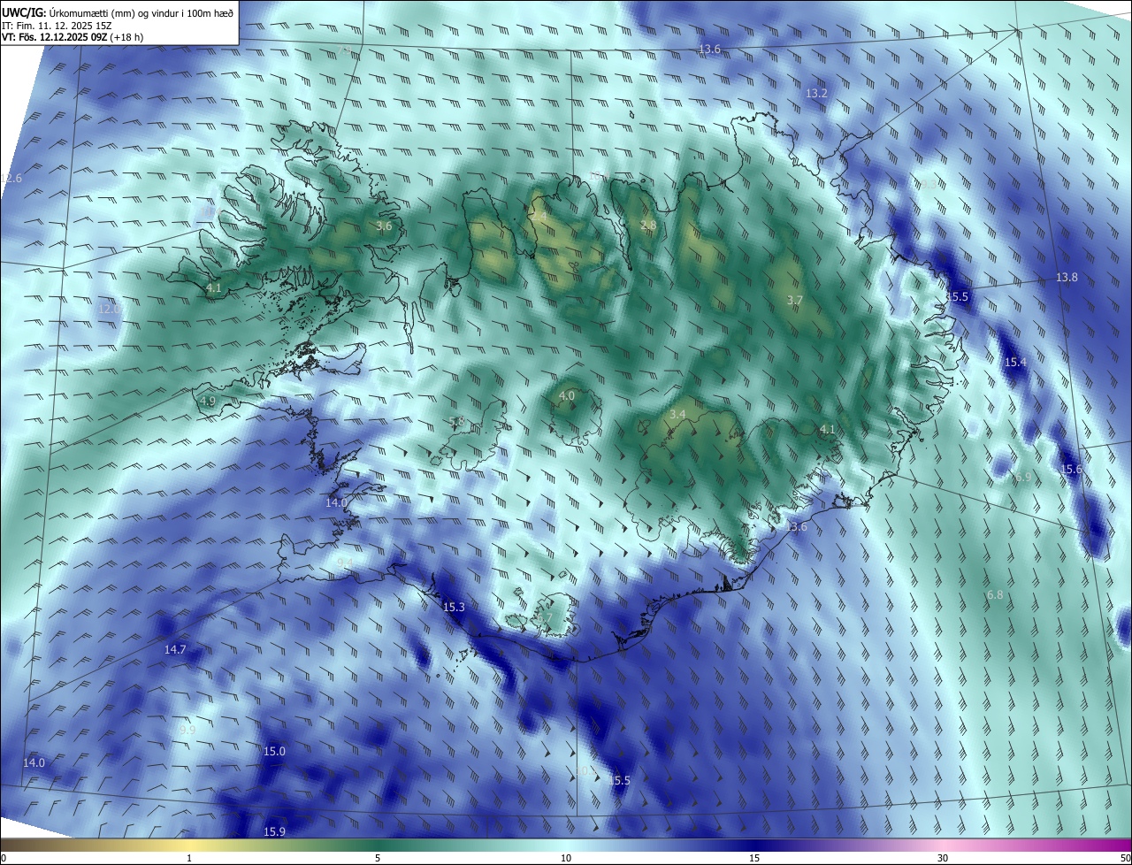Click the 15 tick on the color scale
1132x865 pixels.
754,858
